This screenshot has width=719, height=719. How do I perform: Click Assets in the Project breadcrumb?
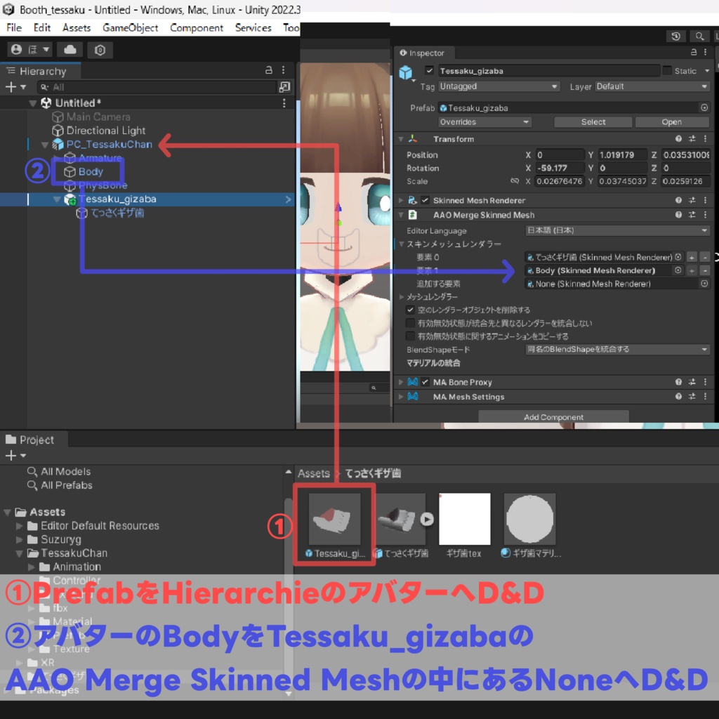[x=314, y=473]
